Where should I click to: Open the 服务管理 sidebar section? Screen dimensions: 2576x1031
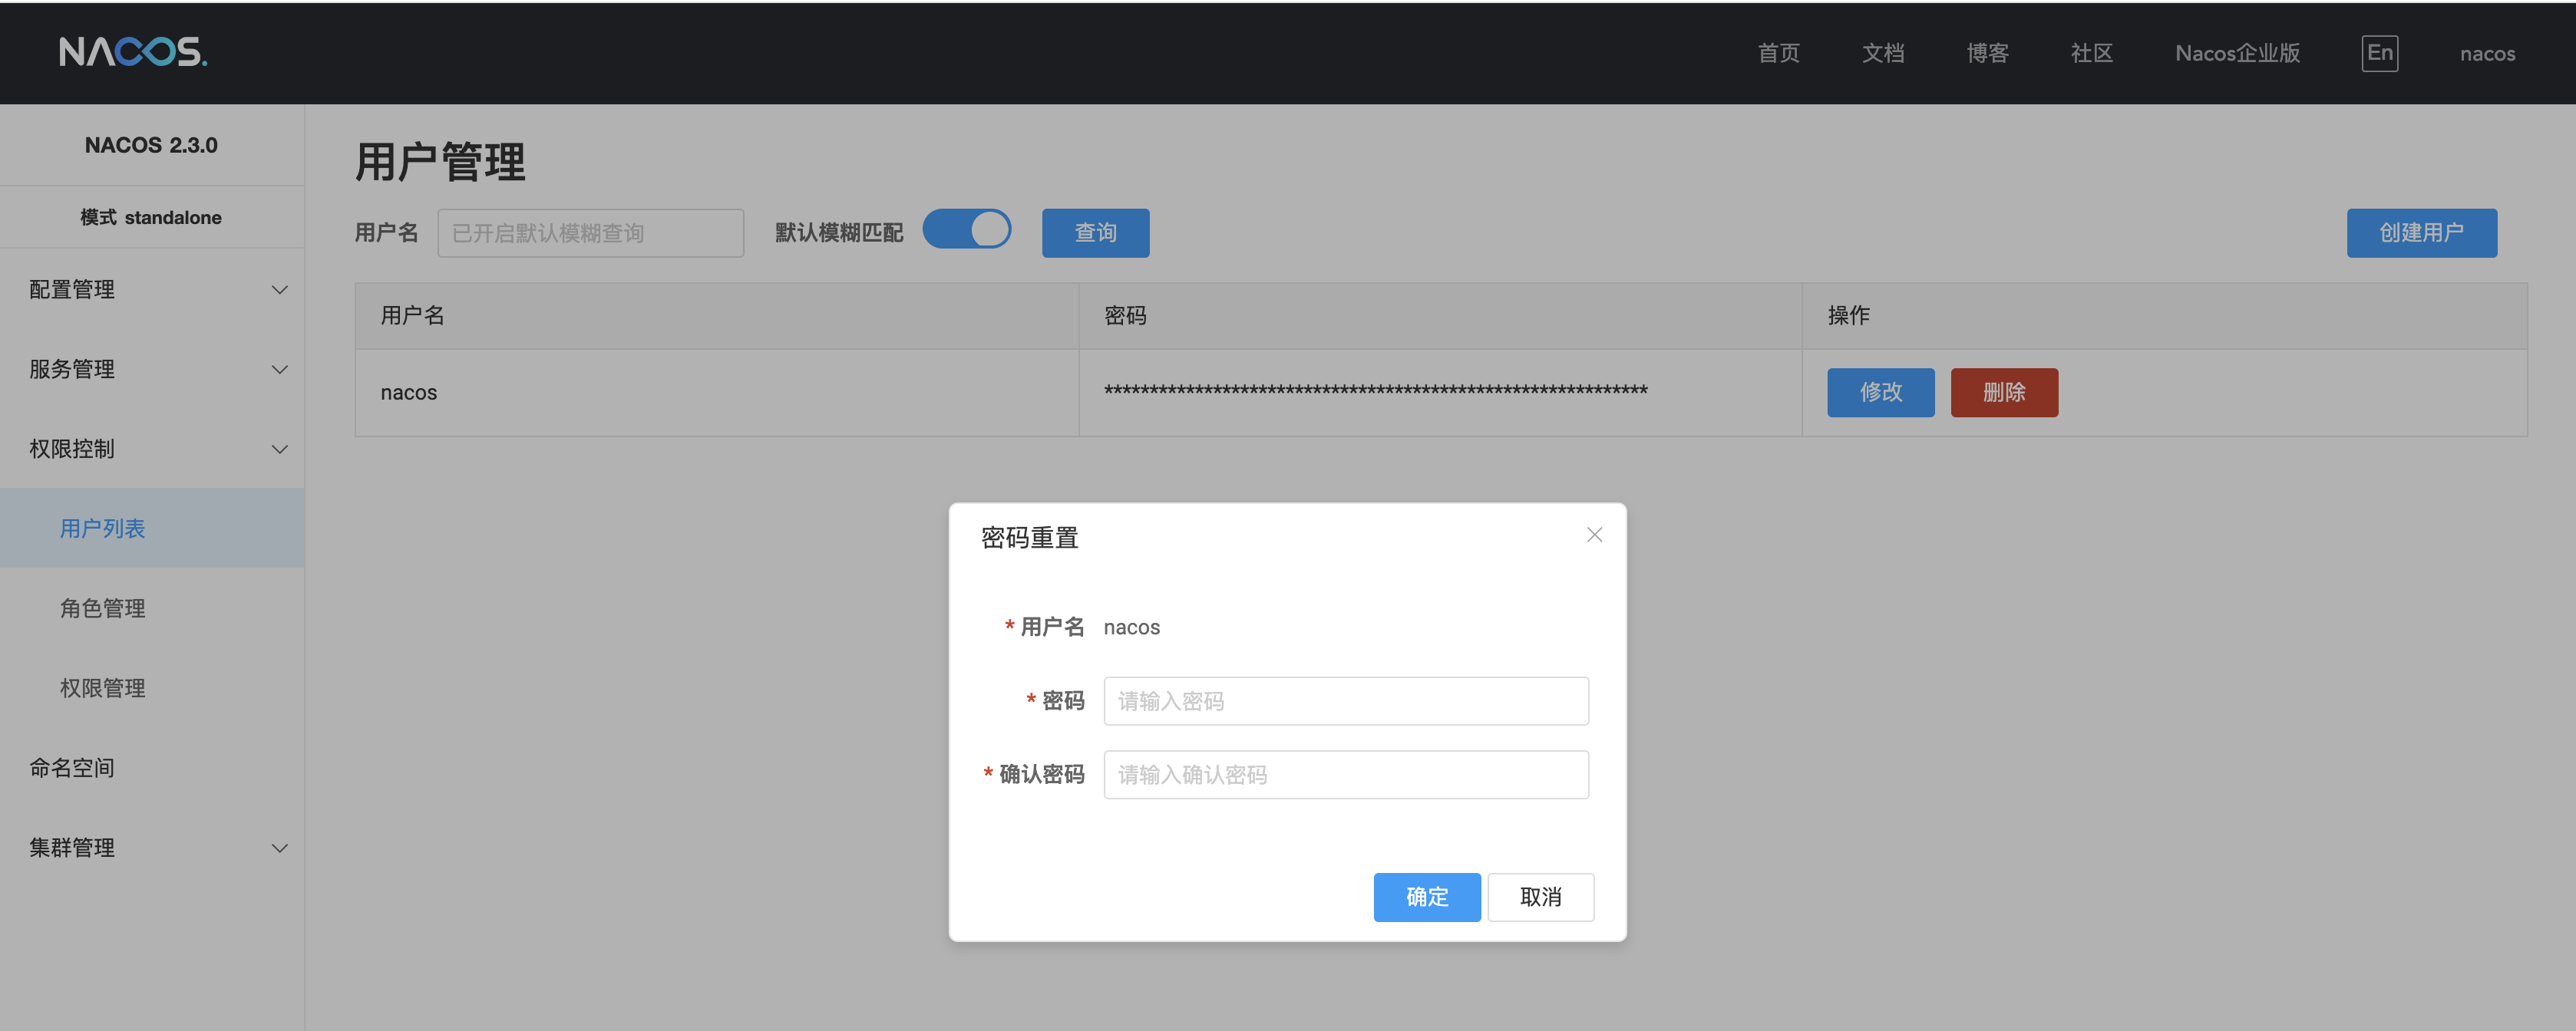(152, 370)
